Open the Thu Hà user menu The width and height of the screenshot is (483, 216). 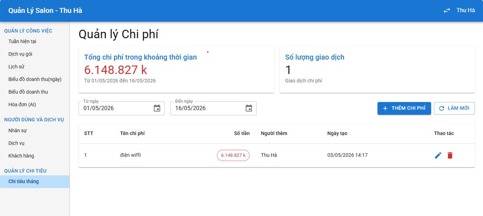coord(466,10)
